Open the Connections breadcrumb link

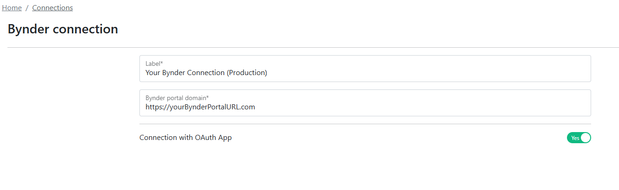coord(53,8)
